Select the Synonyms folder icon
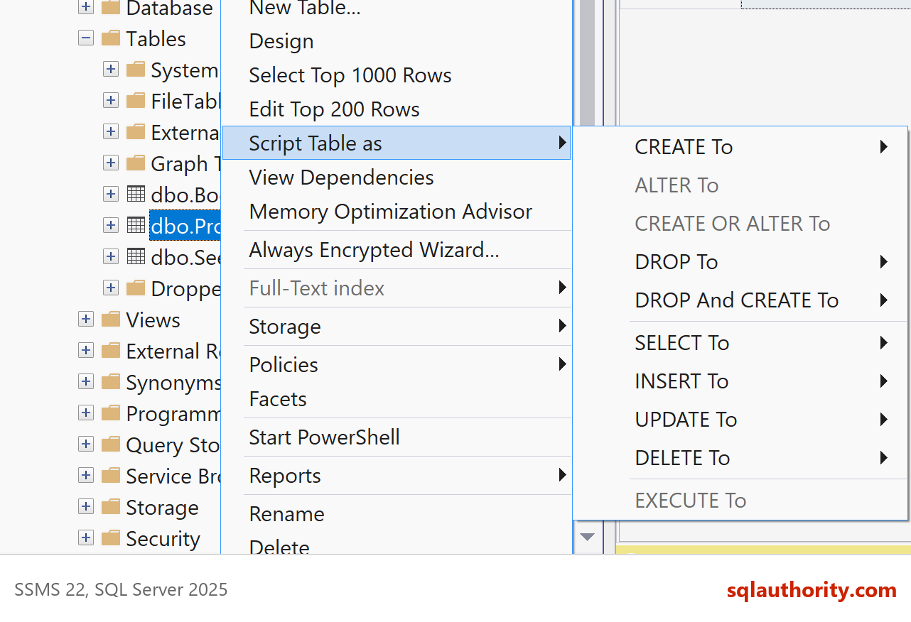The height and width of the screenshot is (622, 911). click(x=111, y=382)
